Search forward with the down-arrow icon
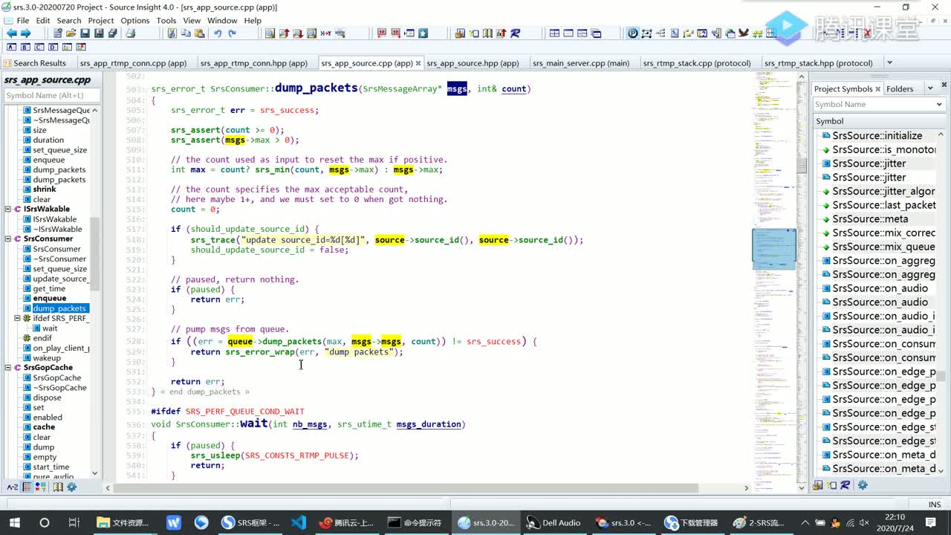Screen dimensions: 951x535 298,33
